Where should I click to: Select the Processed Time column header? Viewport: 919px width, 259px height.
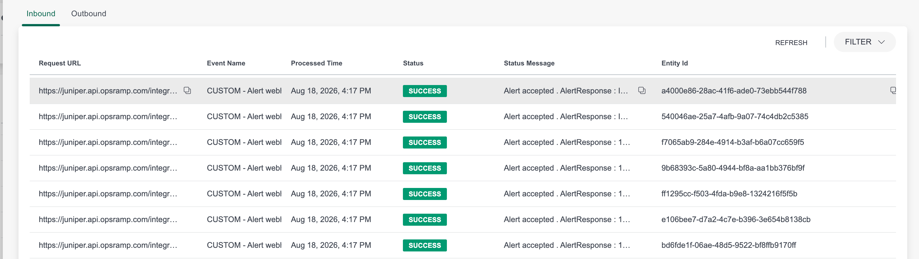(x=316, y=63)
